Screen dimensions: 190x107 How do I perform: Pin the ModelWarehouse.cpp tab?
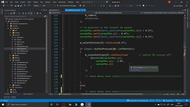point(82,10)
